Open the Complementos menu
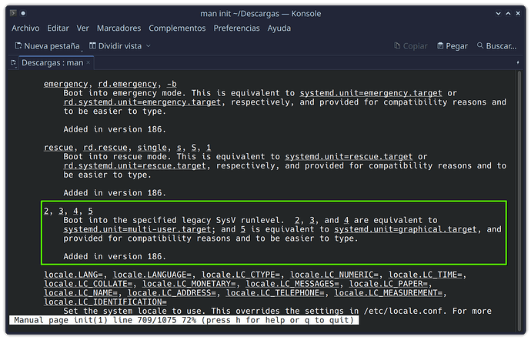This screenshot has height=340, width=531. 177,28
